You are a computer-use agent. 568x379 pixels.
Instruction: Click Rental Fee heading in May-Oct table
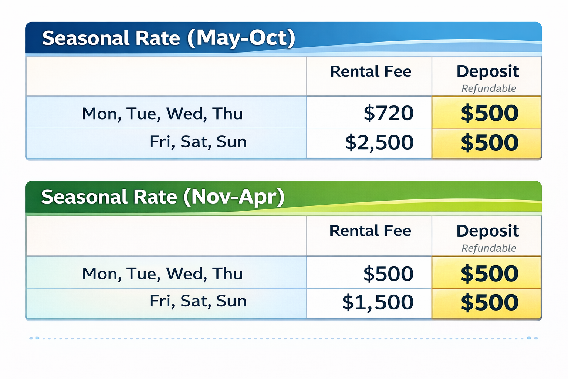pos(370,71)
